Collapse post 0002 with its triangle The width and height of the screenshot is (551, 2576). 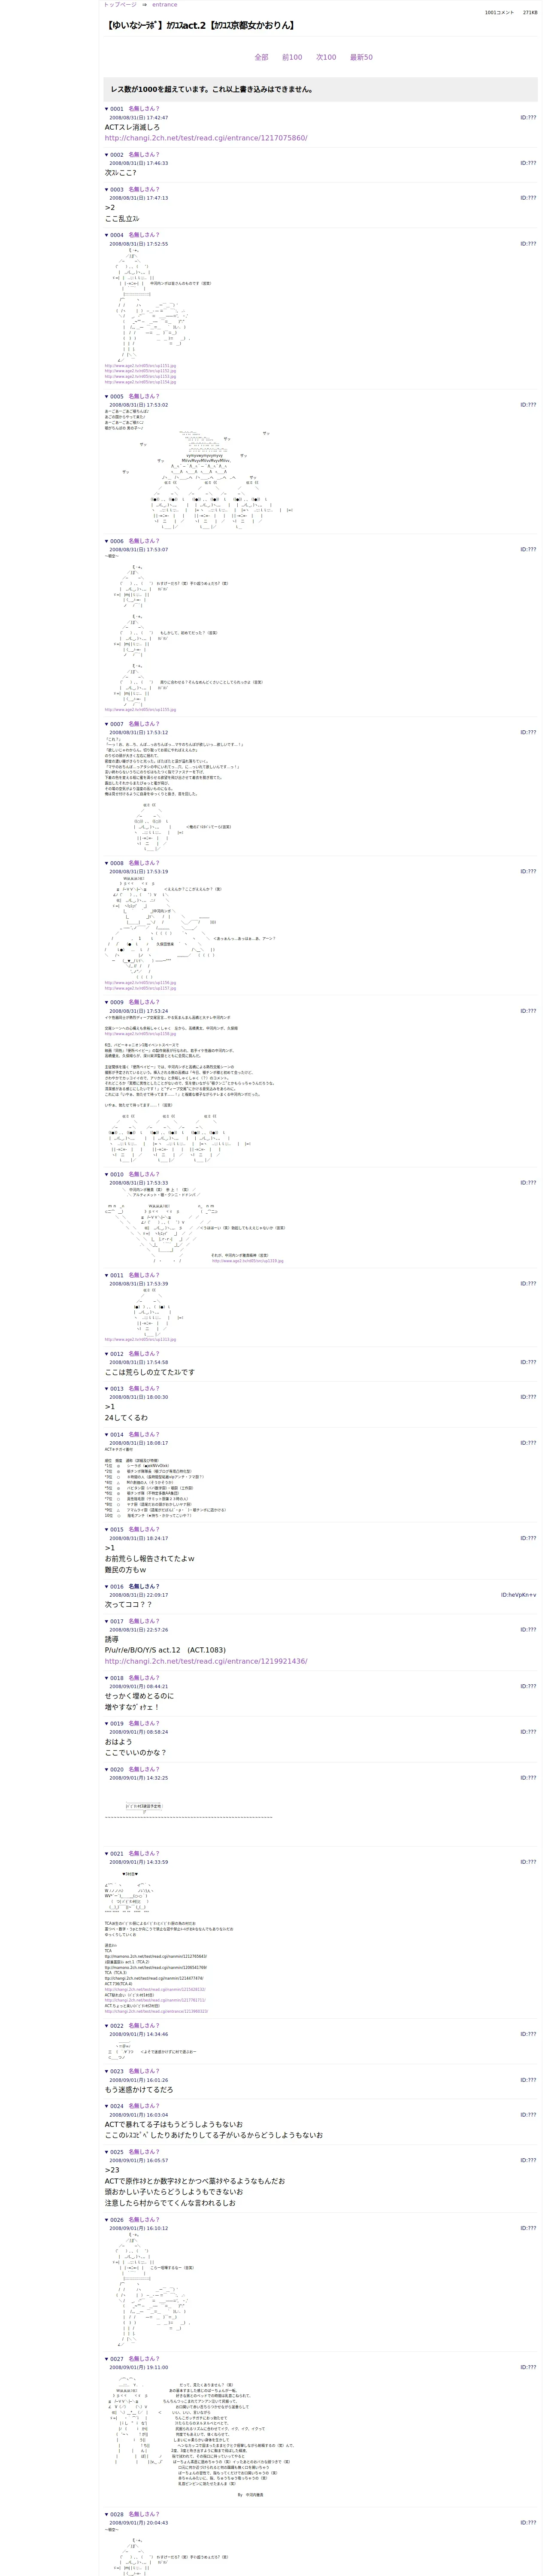107,155
